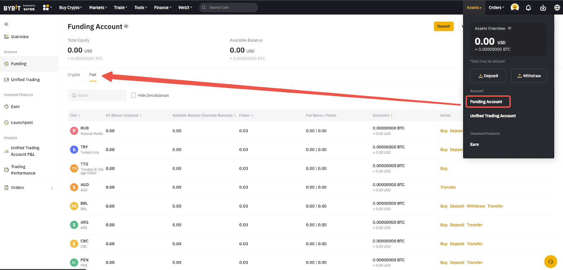Toggle Assets Overview eye icon
Screen dimensions: 563x270
(x=510, y=28)
